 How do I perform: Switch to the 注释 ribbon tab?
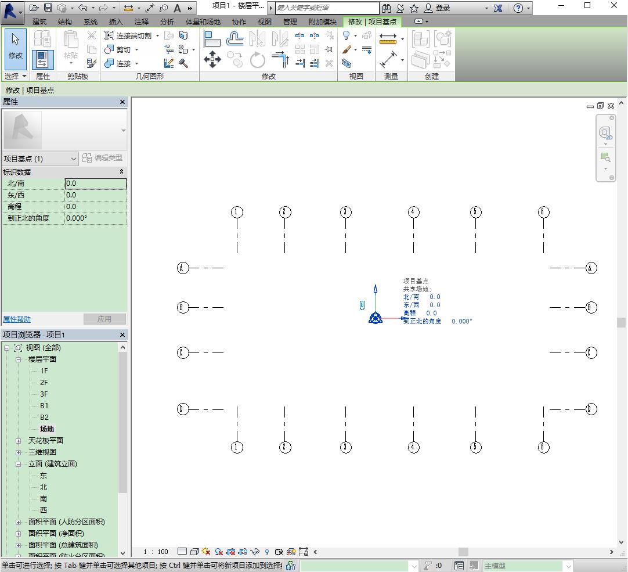click(x=142, y=21)
